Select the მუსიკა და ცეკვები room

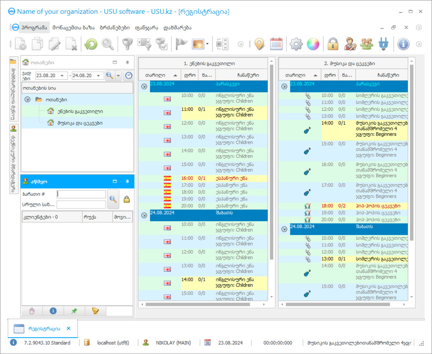pyautogui.click(x=80, y=123)
